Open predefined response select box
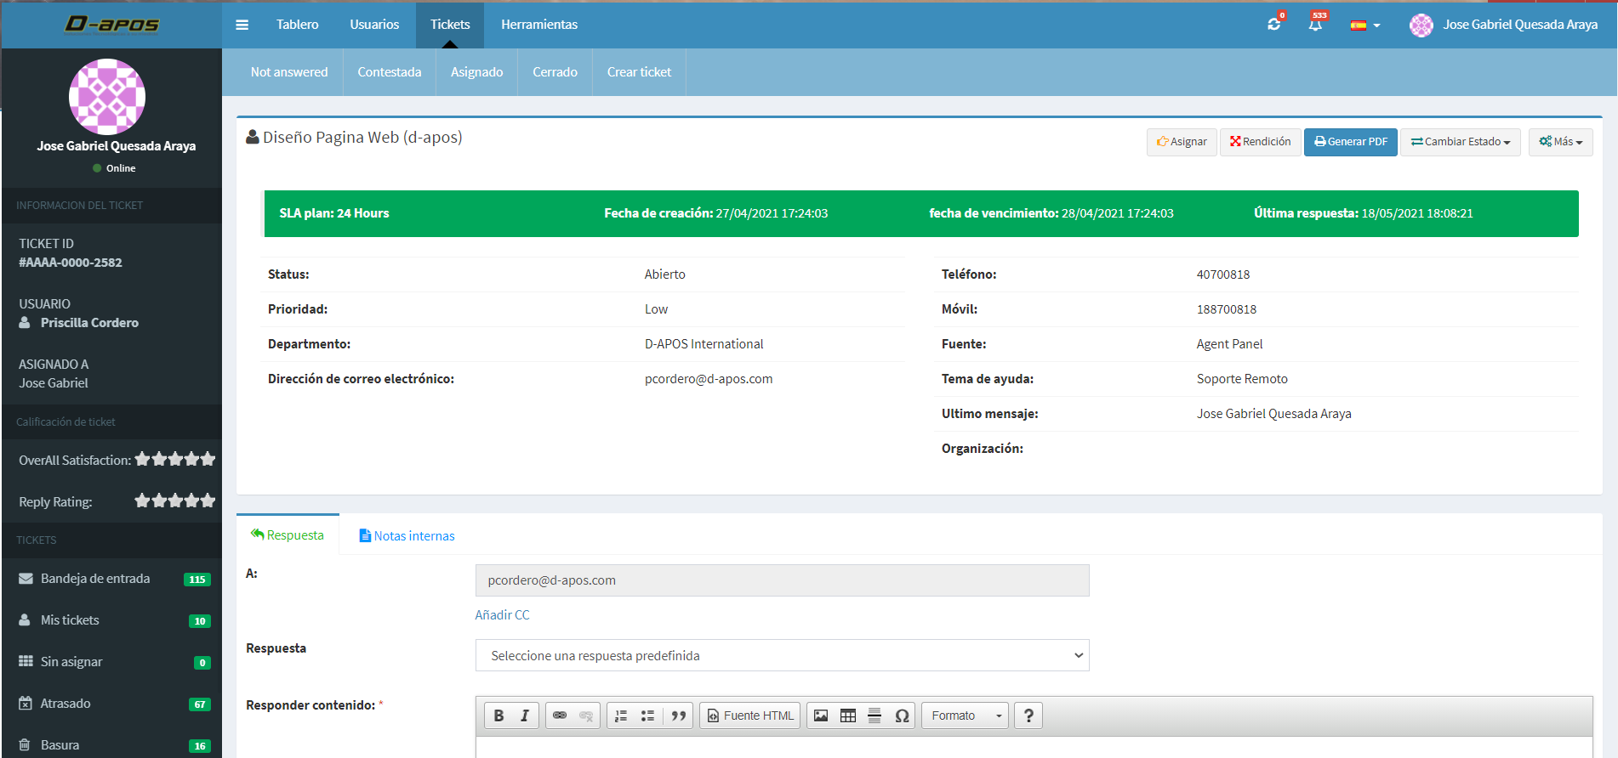Screen dimensions: 1618x758 tap(782, 655)
